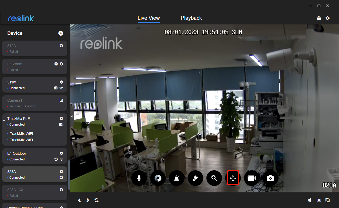Select the E1 Zoom device card

(x=35, y=67)
